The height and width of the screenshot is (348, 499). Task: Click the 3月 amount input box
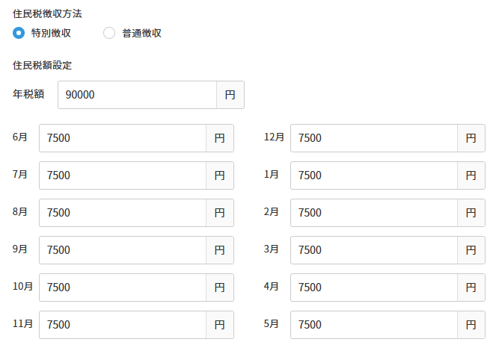click(x=374, y=250)
